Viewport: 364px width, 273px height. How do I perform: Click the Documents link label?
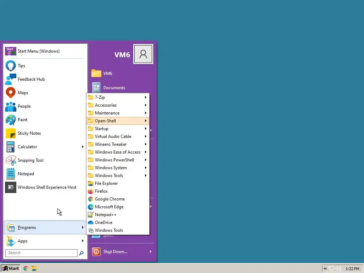(x=114, y=88)
